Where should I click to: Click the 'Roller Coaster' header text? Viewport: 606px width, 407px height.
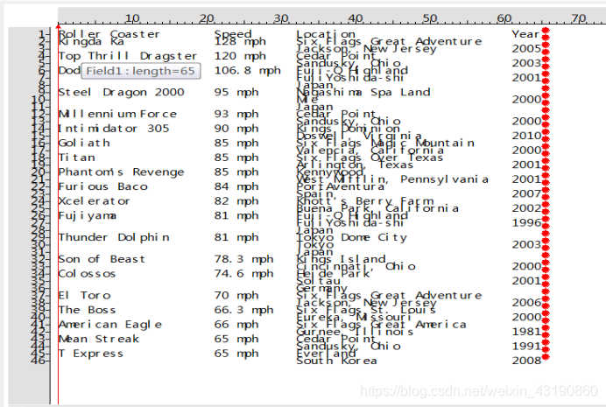[x=109, y=34]
